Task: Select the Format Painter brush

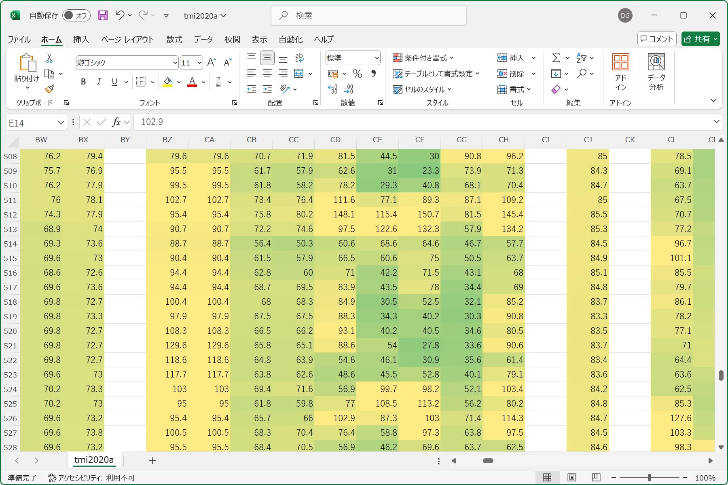Action: [49, 89]
